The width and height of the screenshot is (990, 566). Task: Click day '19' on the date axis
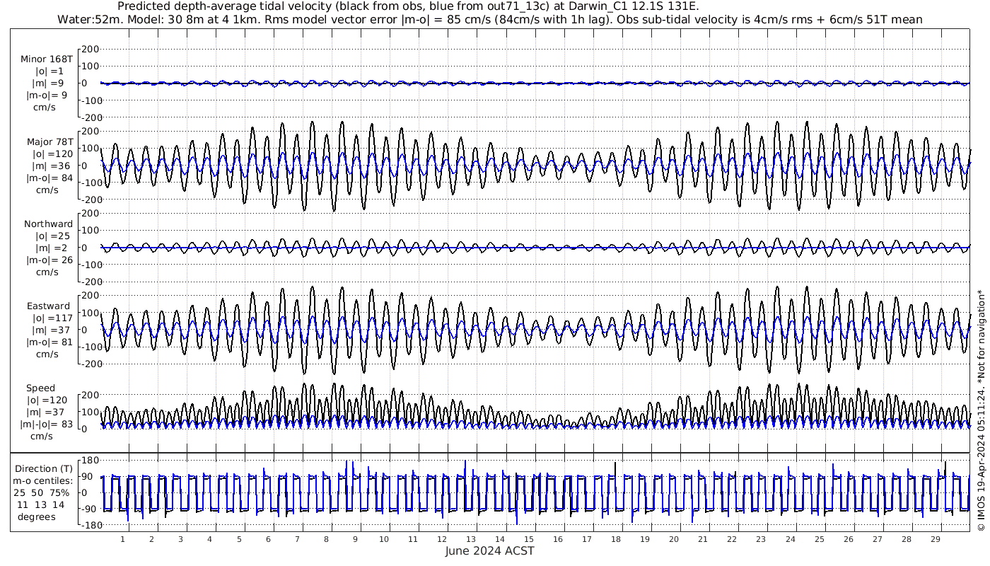pyautogui.click(x=645, y=539)
